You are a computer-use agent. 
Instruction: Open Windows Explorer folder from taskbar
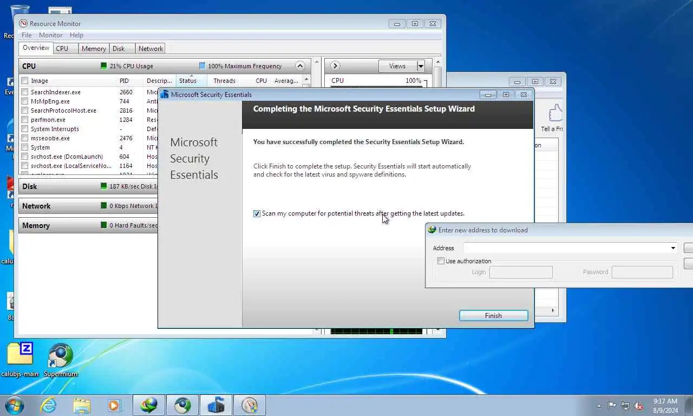click(x=82, y=405)
